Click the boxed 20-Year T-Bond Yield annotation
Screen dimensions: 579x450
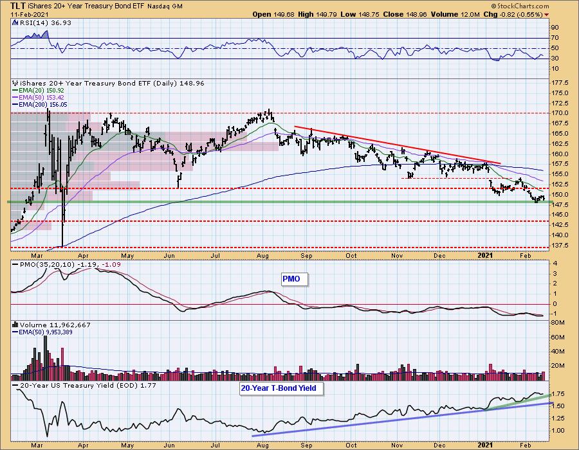[x=280, y=388]
